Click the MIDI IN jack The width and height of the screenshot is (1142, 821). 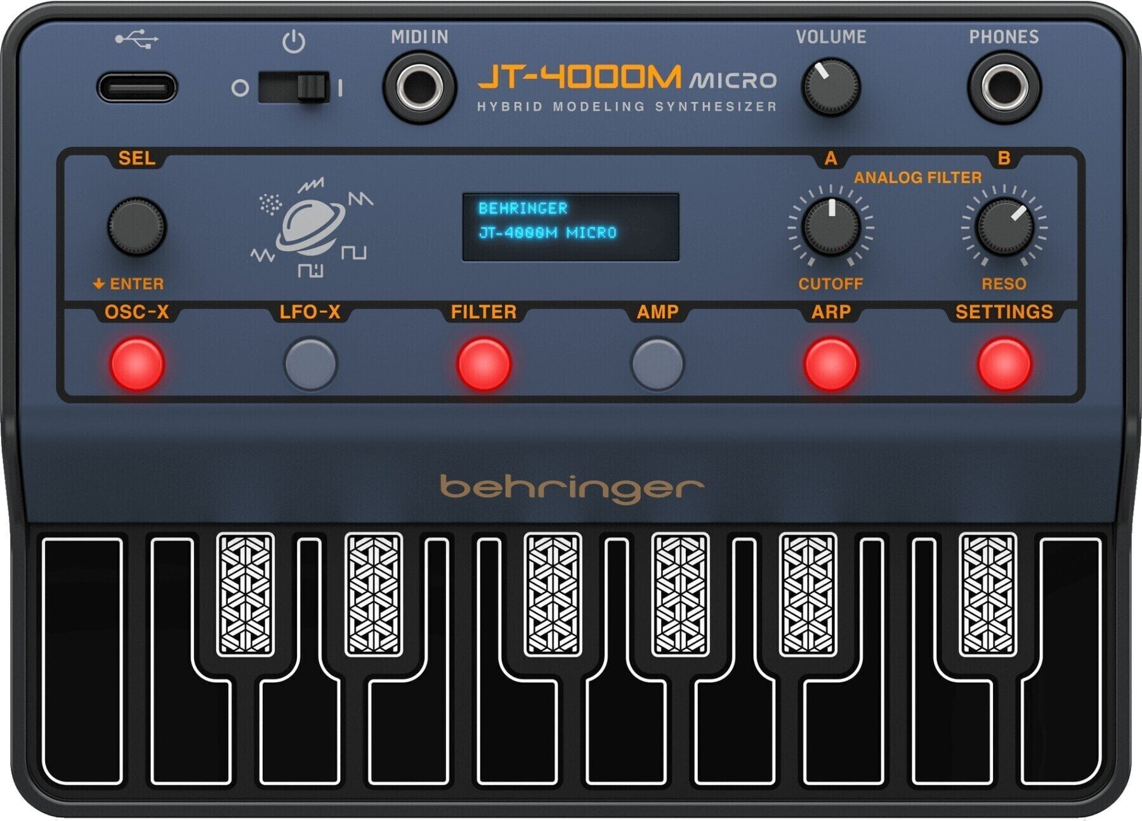click(x=419, y=87)
